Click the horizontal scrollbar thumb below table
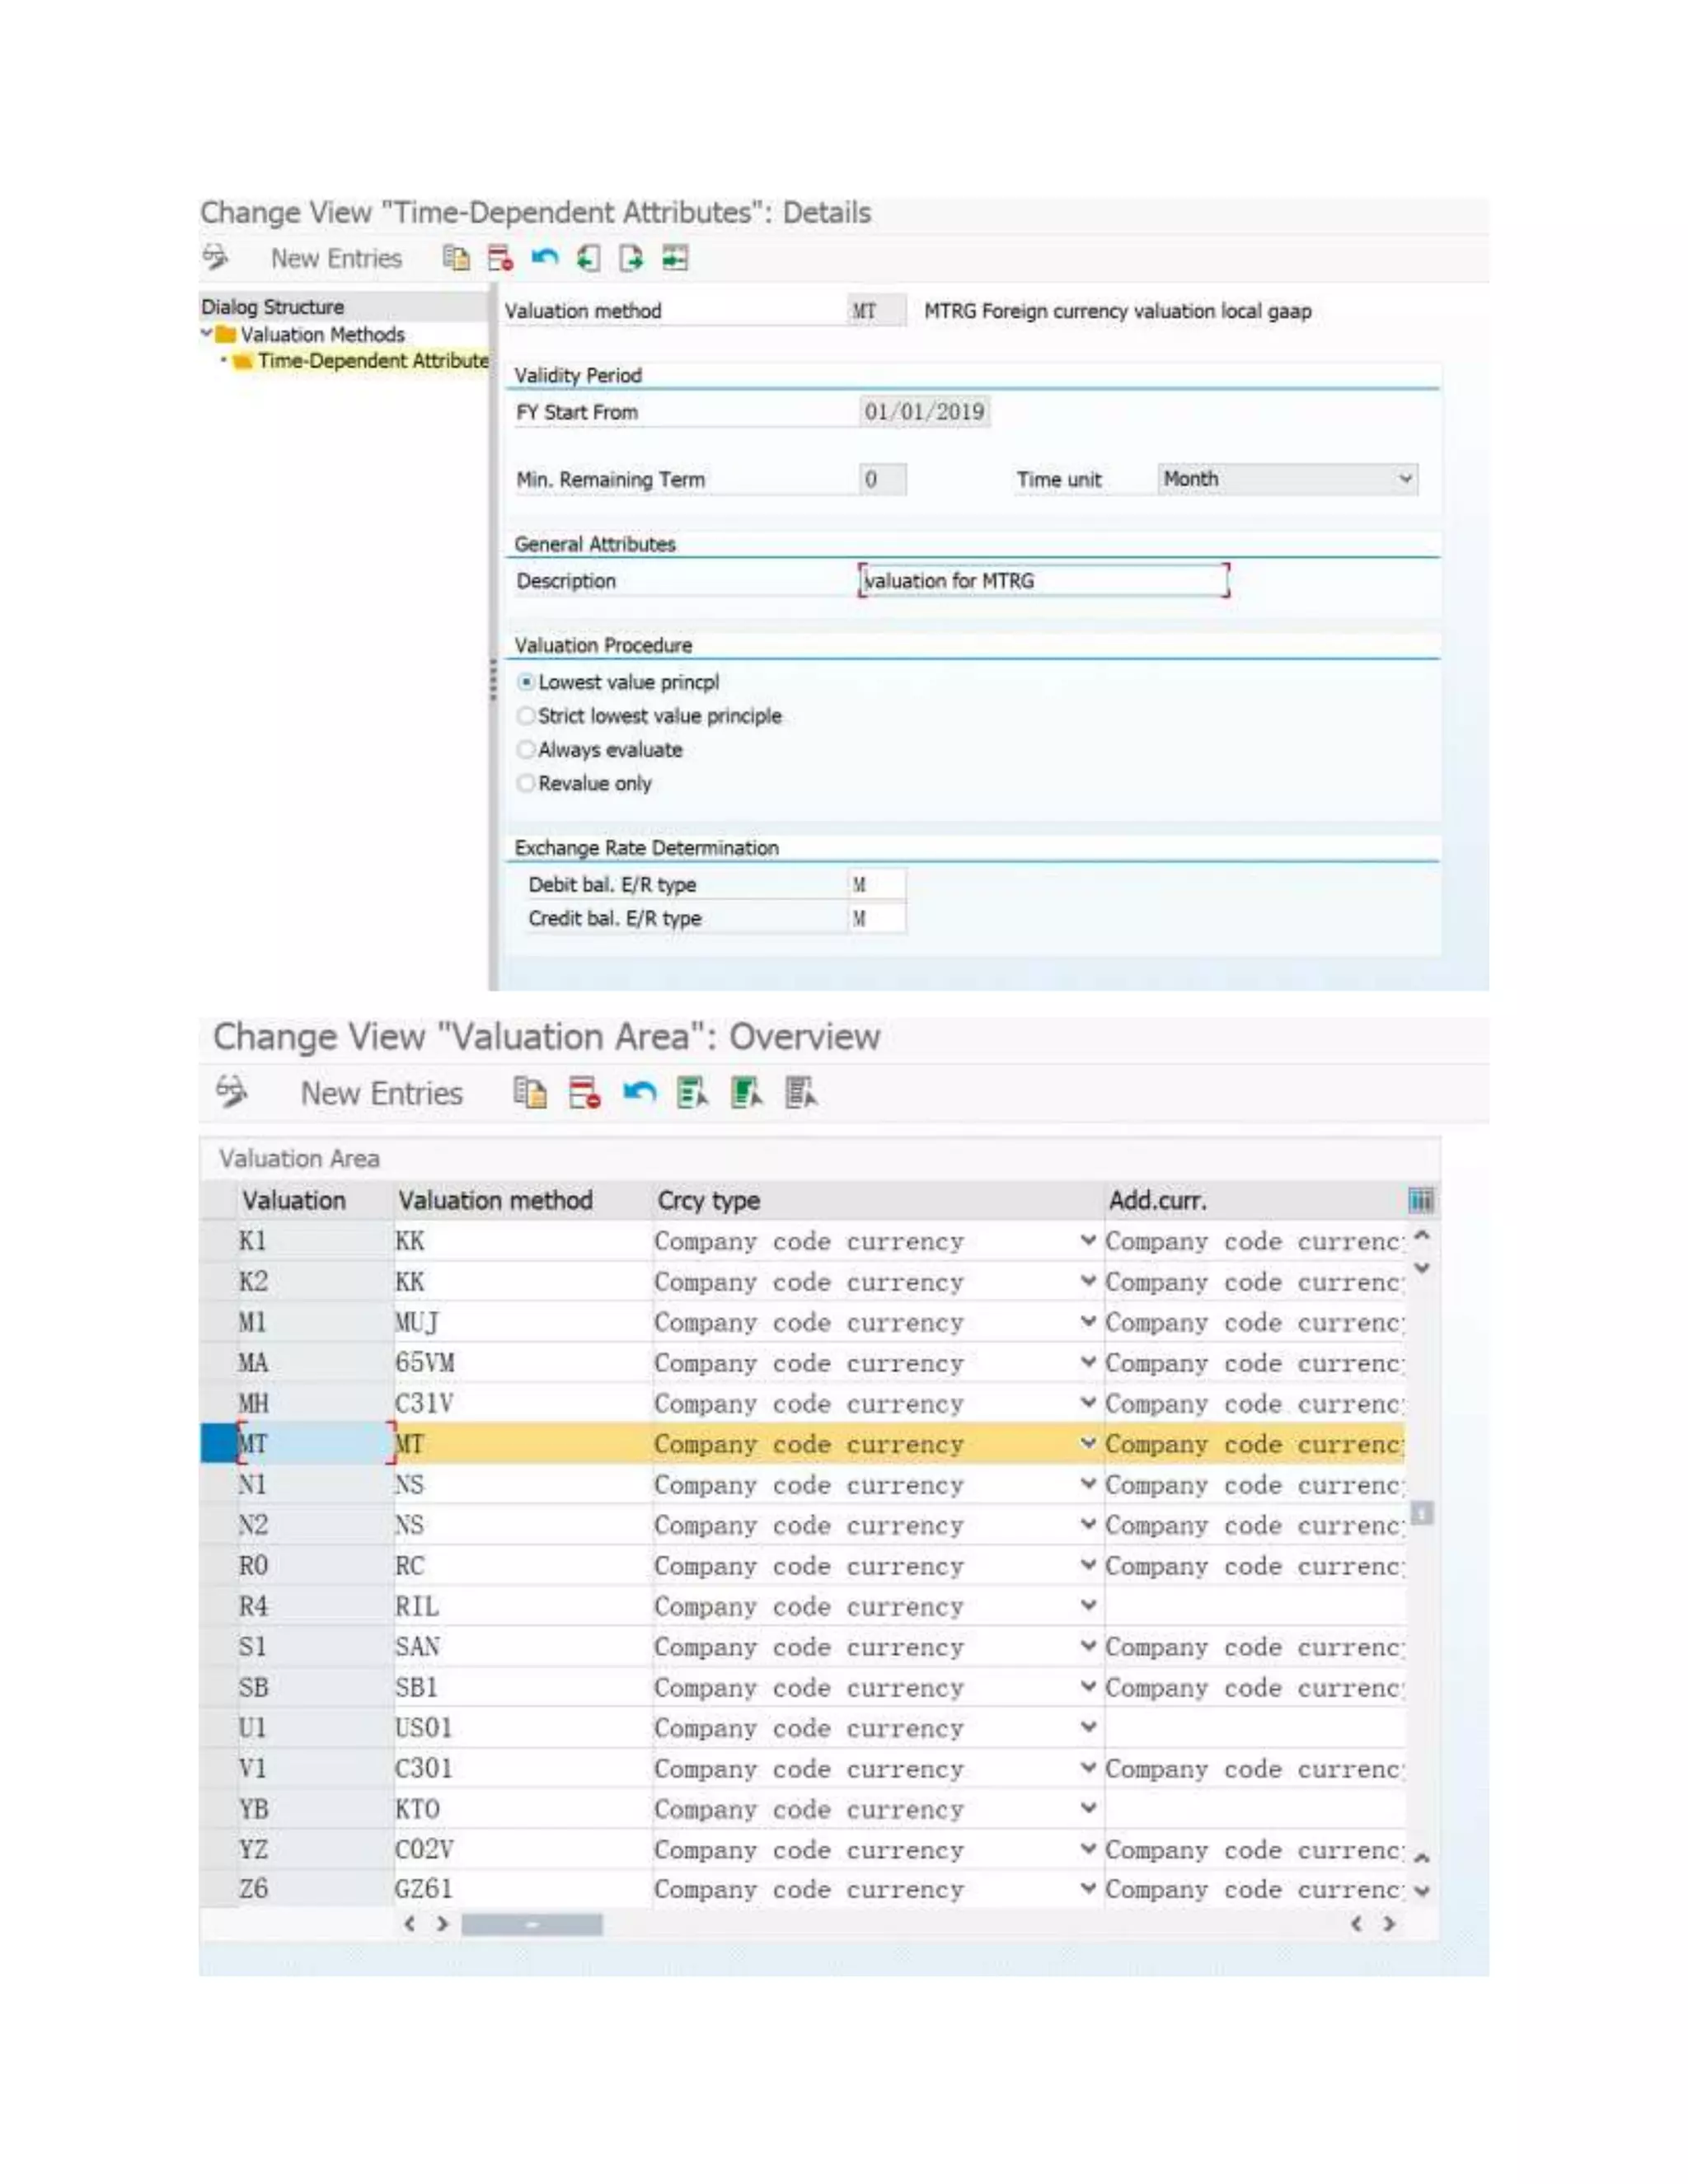 click(x=532, y=1924)
